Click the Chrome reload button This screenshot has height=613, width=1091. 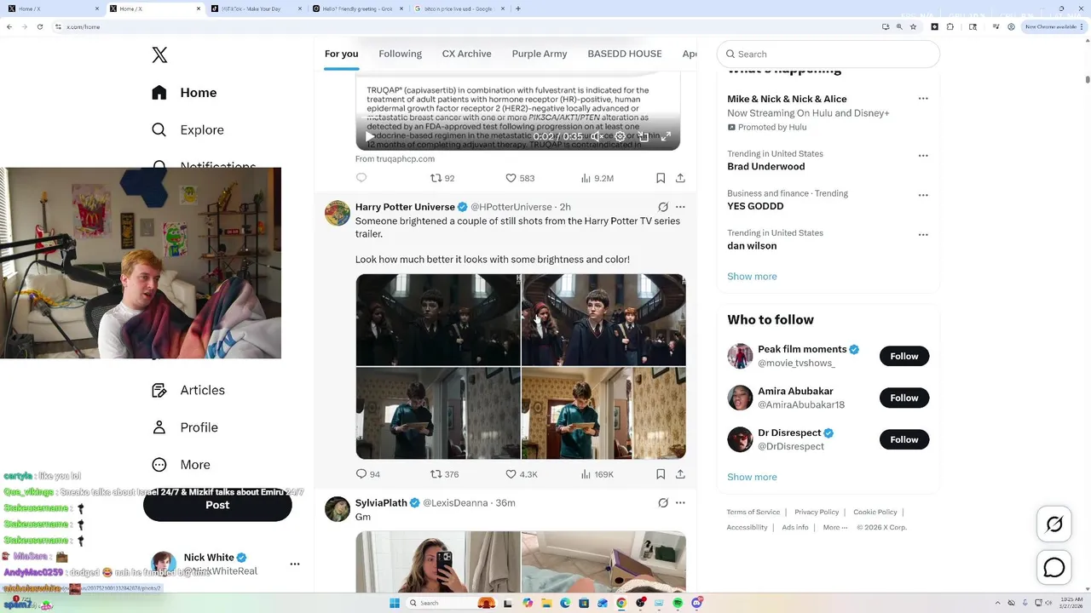[38, 26]
